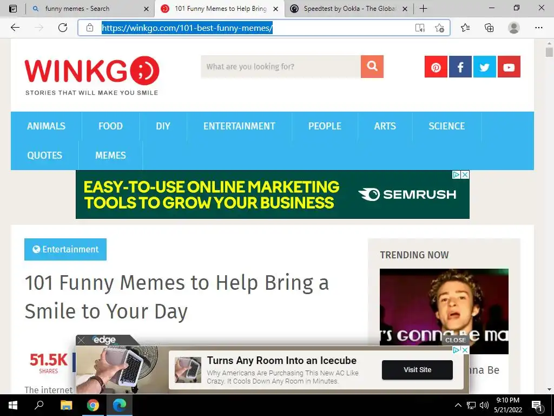Click the address bar URL field

(264, 28)
